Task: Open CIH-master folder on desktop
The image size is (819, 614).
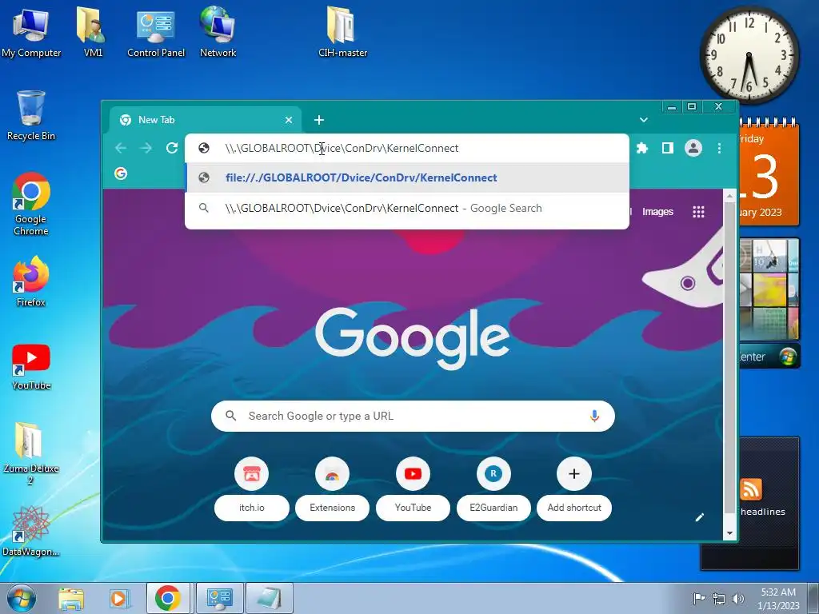Action: (342, 31)
